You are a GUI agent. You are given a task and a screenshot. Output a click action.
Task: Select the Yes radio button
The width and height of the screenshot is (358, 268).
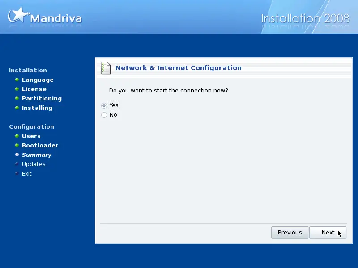104,105
